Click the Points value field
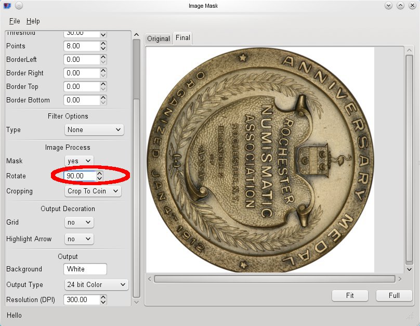The width and height of the screenshot is (420, 326). 82,46
